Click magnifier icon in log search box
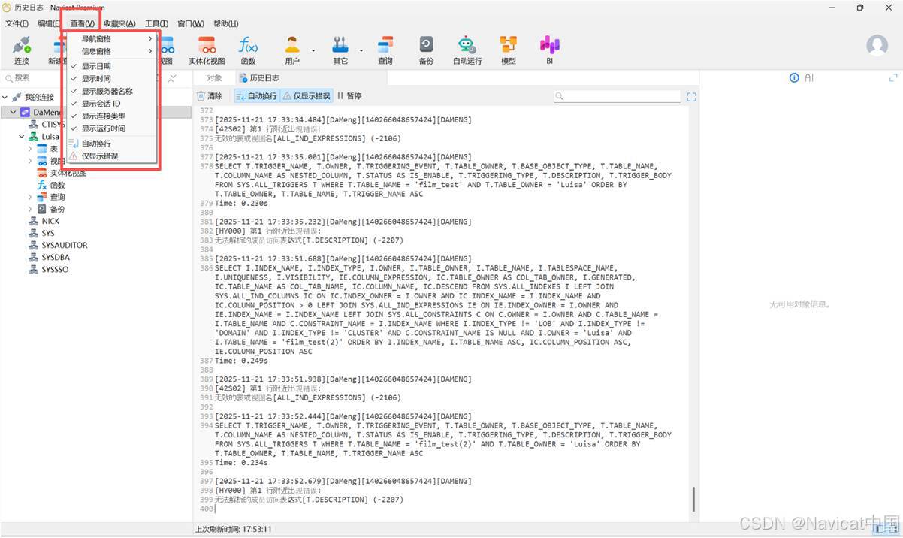The image size is (903, 538). coord(560,96)
